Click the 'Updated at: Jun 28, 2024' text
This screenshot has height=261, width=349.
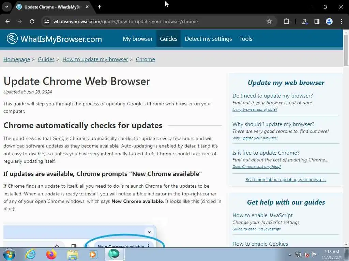point(28,92)
